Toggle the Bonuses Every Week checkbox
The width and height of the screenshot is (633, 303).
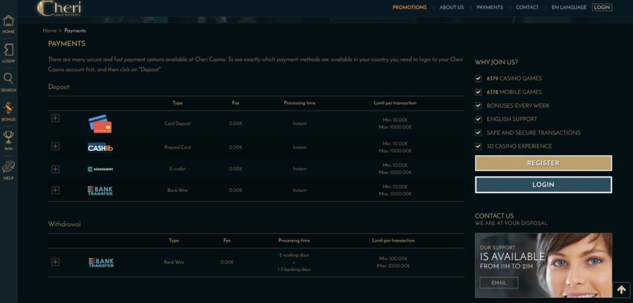click(478, 106)
